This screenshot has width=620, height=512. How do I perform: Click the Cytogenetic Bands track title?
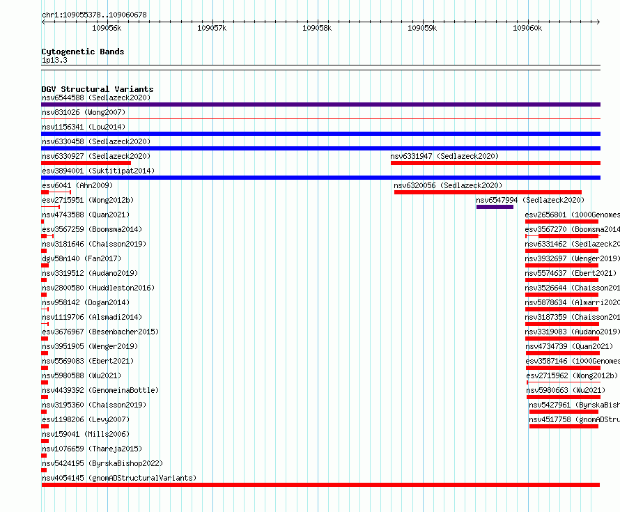click(x=83, y=52)
